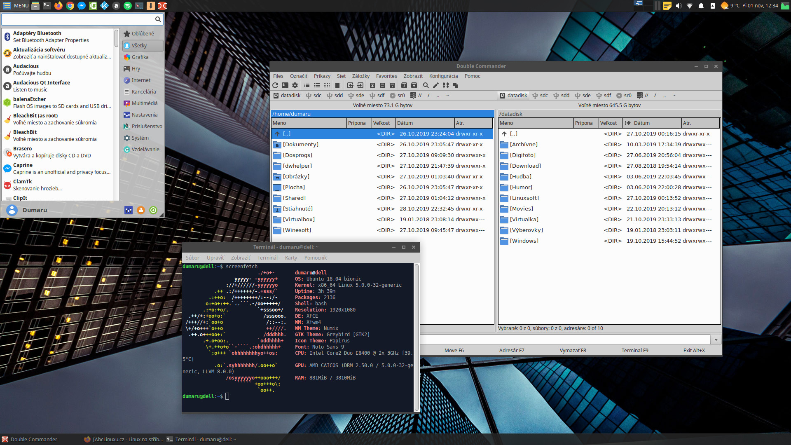Open the notifications bell in system tray
Image resolution: width=791 pixels, height=445 pixels.
click(700, 6)
